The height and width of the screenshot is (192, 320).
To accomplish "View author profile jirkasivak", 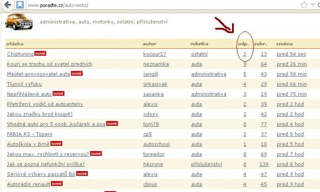I will tap(155, 84).
